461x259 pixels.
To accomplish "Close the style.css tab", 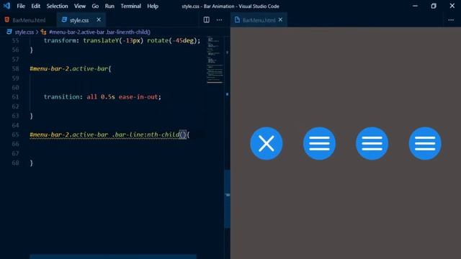I will point(99,19).
